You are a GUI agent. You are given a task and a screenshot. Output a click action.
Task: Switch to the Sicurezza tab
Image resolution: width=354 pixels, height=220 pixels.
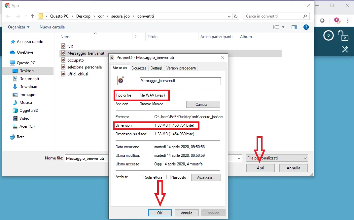(139, 68)
